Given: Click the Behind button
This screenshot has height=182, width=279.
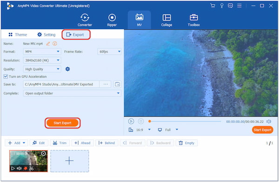Looking at the screenshot, I should [106, 143].
